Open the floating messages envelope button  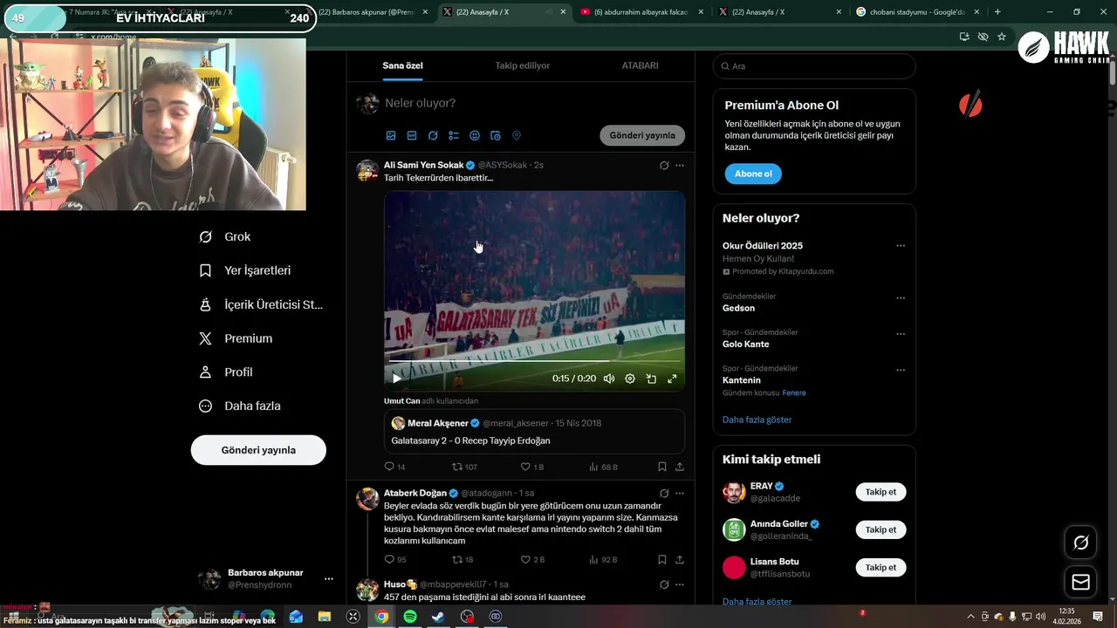1080,582
